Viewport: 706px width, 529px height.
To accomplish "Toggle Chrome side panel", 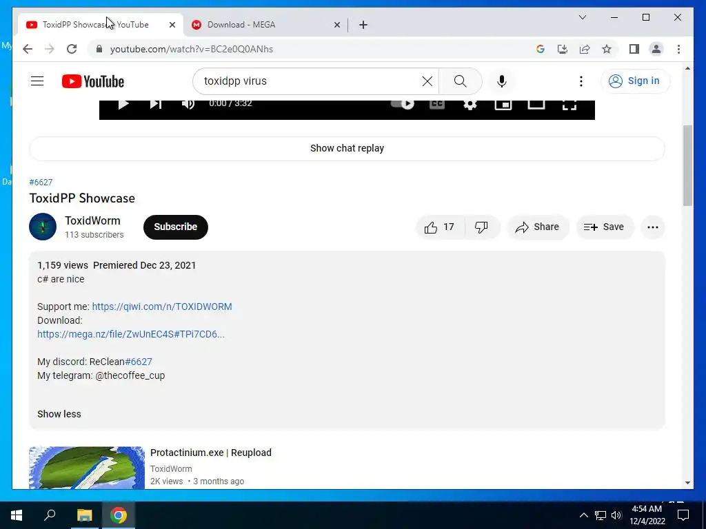I will (x=634, y=49).
